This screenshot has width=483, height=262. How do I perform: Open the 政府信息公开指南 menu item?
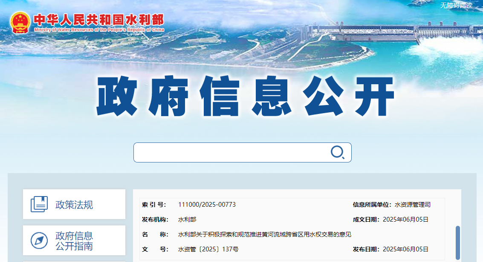pos(74,241)
